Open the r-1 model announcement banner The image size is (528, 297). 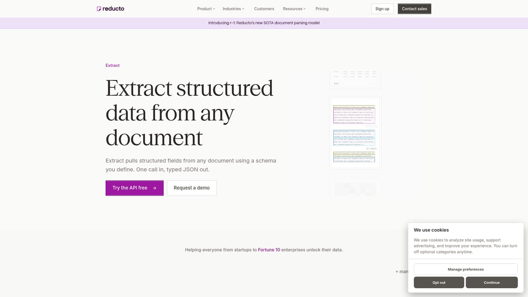[x=264, y=23]
